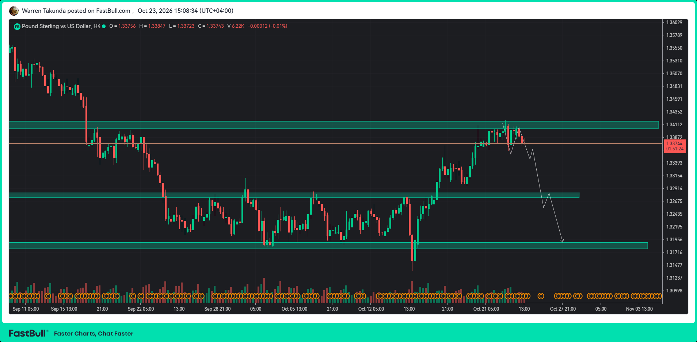Viewport: 697px width, 342px height.
Task: Click the post timestamp 'Oct 23, 2026 15:08:34'
Action: click(x=167, y=11)
